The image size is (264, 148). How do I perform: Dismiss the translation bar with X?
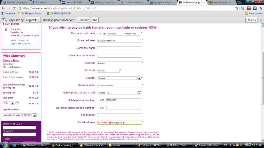coord(261,20)
